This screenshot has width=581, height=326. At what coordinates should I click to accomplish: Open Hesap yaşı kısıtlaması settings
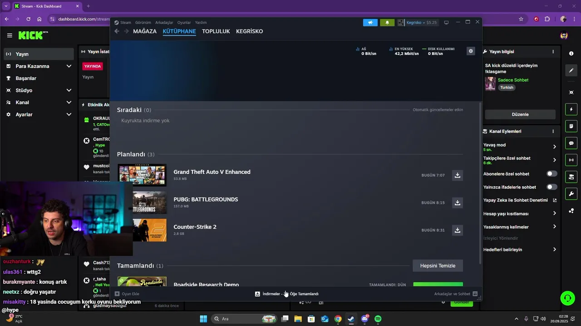(x=520, y=213)
